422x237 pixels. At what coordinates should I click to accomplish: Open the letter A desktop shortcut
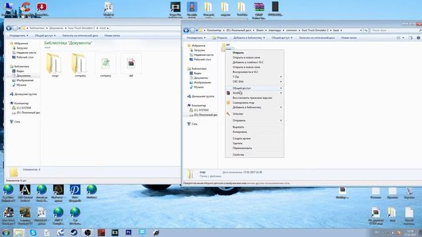coord(25,193)
